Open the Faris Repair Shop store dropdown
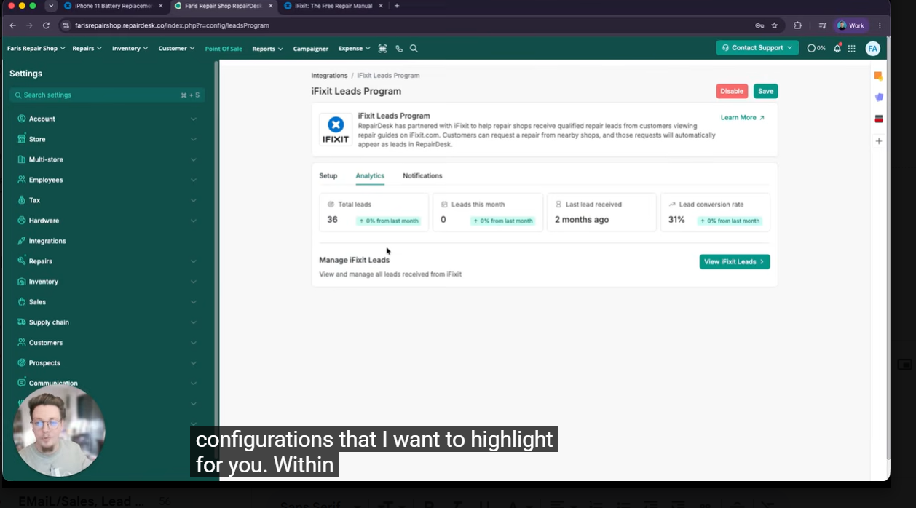This screenshot has height=508, width=916. (x=36, y=49)
